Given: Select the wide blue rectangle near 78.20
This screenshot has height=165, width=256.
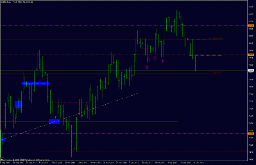Looking at the screenshot, I should 35,83.
